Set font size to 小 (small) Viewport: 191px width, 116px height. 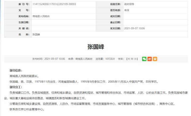pyautogui.click(x=135, y=59)
